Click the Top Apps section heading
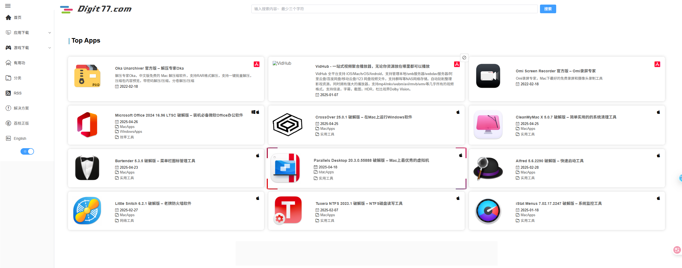 (86, 40)
